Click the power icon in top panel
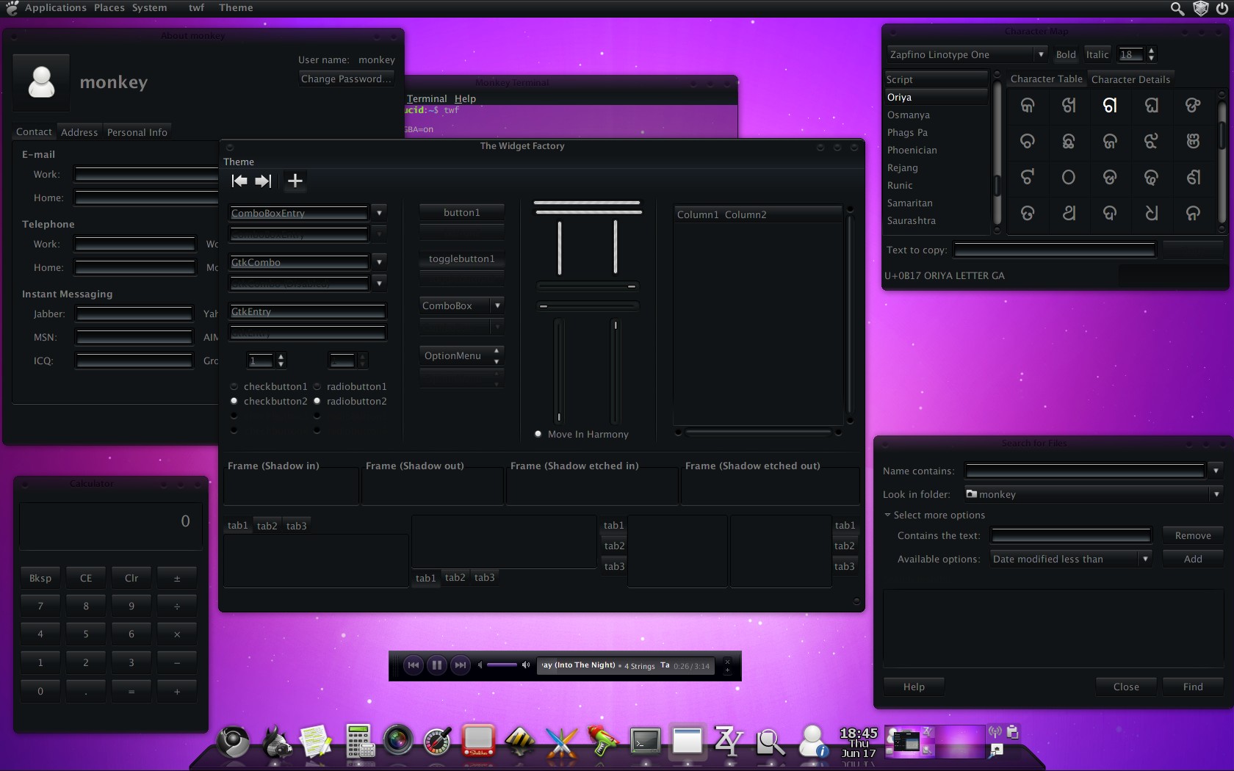The width and height of the screenshot is (1234, 771). coord(1222,8)
